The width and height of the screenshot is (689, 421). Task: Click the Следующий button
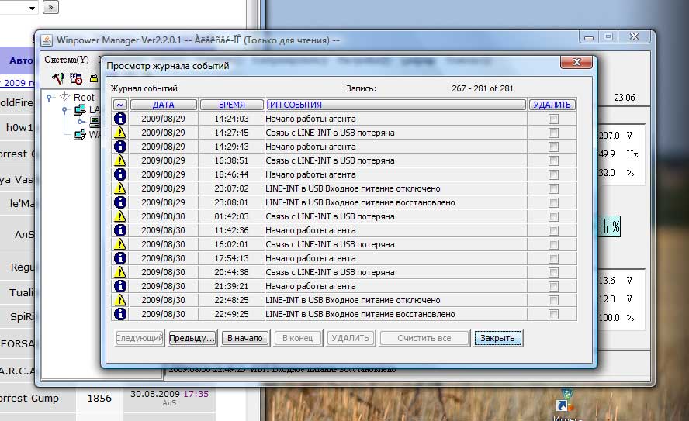(140, 338)
